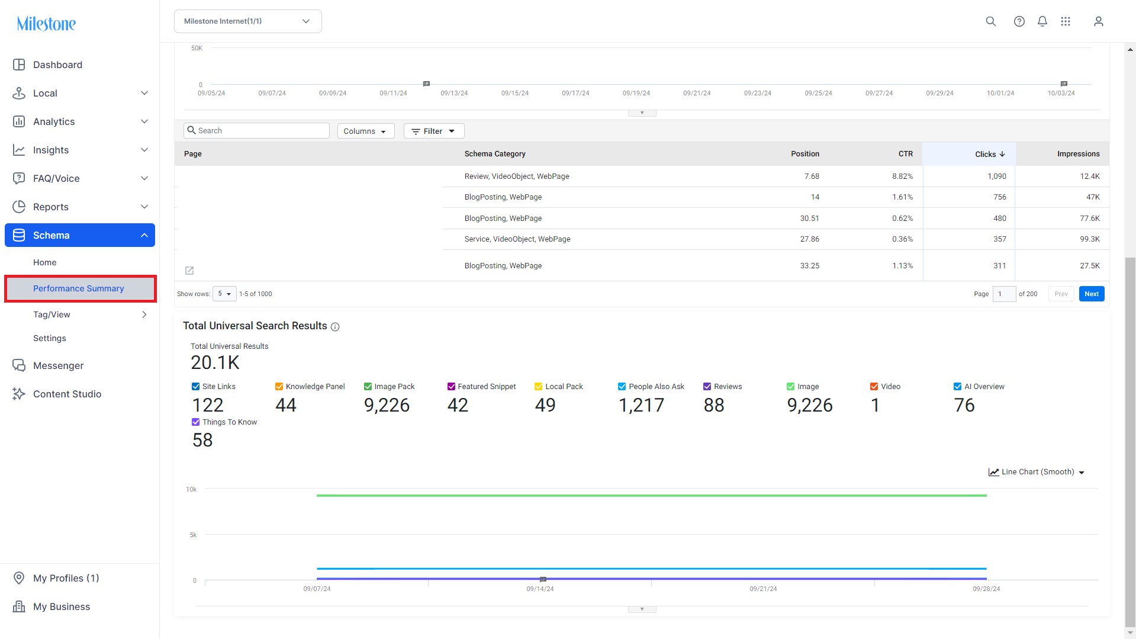The width and height of the screenshot is (1136, 639).
Task: Open the user profile icon
Action: click(x=1099, y=21)
